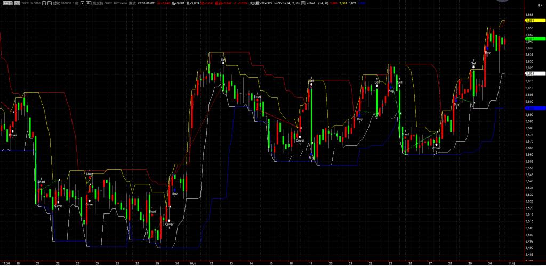Viewport: 546px width, 266px height.
Task: Select the 1时 timeframe label
Action: point(76,3)
